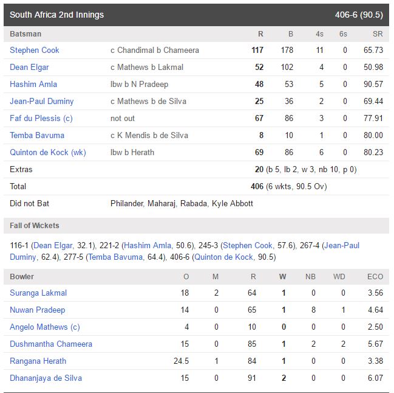Click Hashim Amla in the batting list

coord(33,84)
